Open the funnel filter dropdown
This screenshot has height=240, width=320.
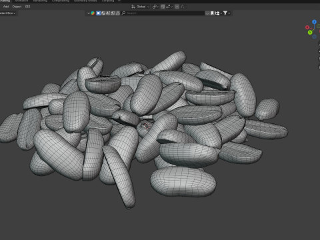(x=227, y=13)
